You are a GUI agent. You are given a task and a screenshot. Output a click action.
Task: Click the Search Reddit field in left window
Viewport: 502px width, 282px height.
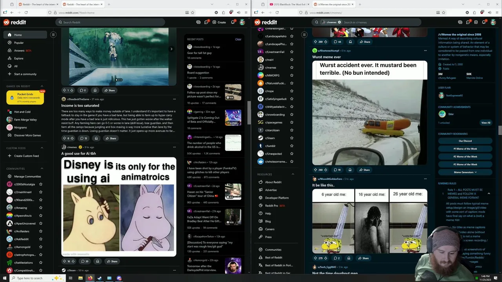pyautogui.click(x=110, y=22)
